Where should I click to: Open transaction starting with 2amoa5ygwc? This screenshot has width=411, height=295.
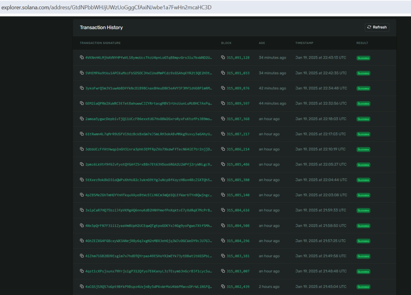[x=149, y=119]
